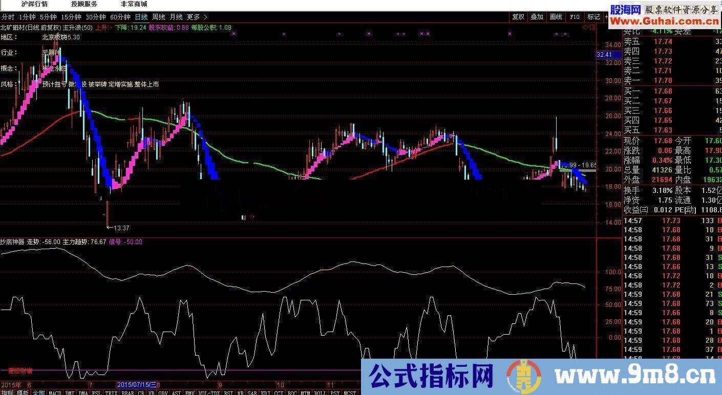Open the 指标 panel at bottom left

tap(8, 391)
